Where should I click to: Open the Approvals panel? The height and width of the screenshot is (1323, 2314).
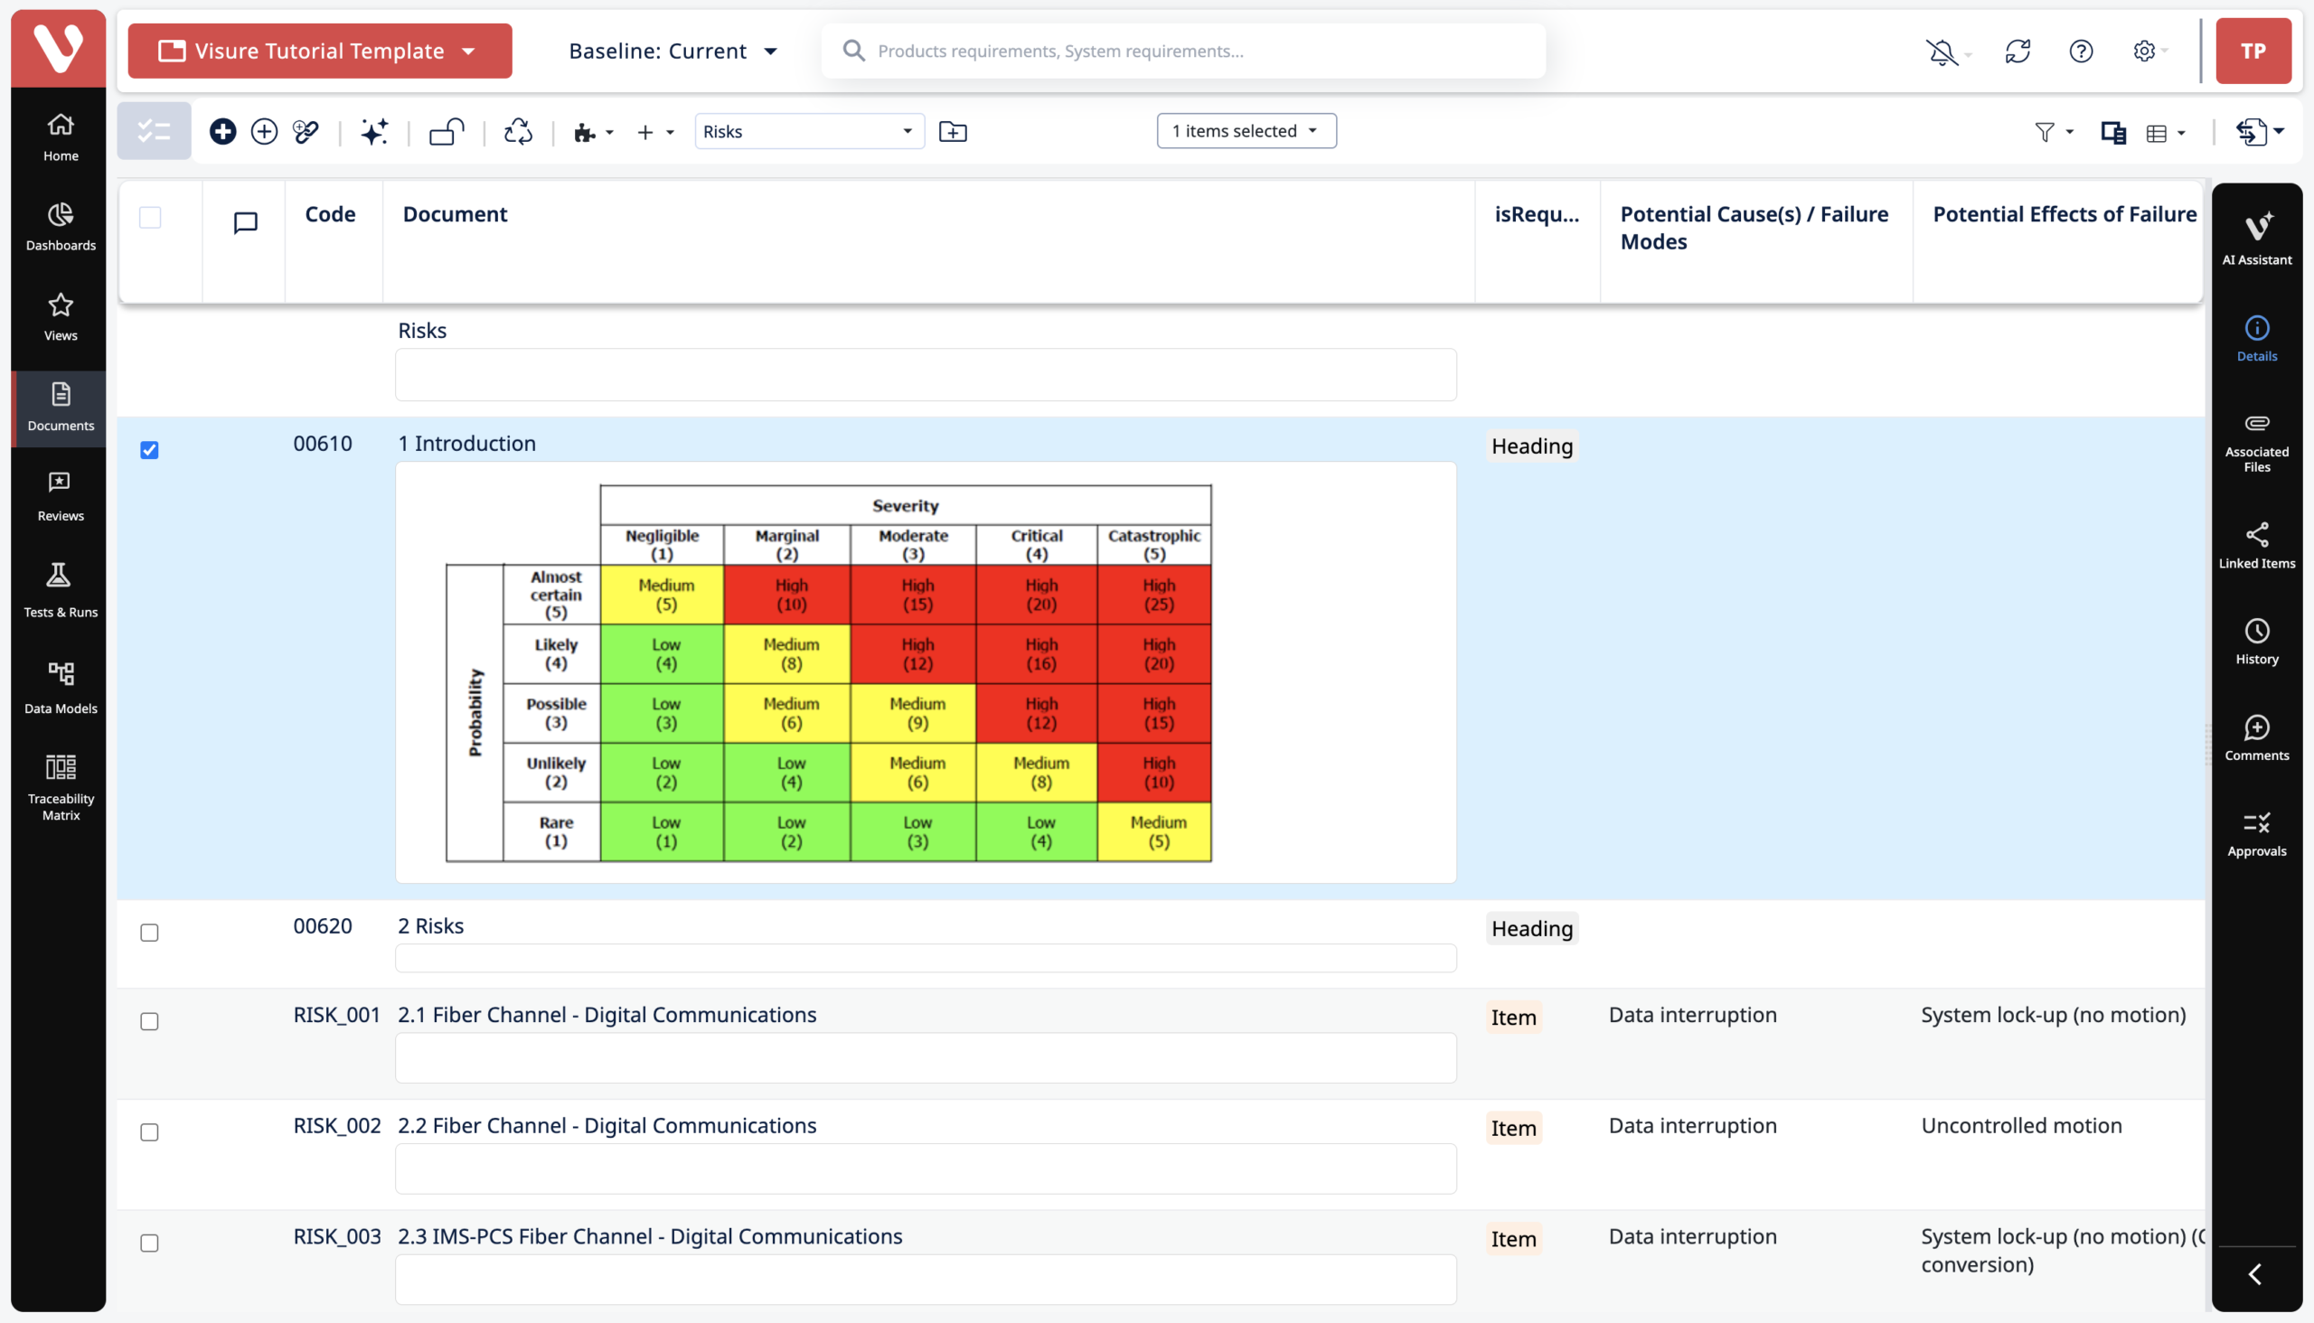(x=2256, y=835)
